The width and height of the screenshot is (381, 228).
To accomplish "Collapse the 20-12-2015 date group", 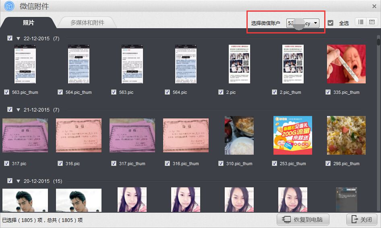I will 18,181.
